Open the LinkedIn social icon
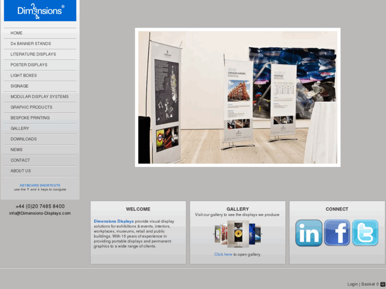The image size is (386, 289). click(x=308, y=233)
